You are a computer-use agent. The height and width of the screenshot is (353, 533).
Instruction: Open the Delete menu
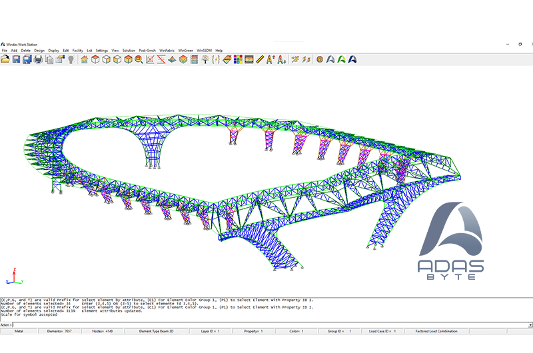(25, 50)
